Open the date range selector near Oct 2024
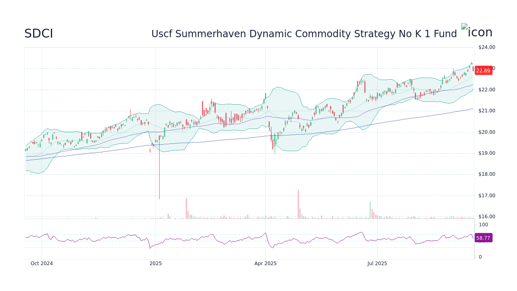The height and width of the screenshot is (291, 517). pos(42,263)
